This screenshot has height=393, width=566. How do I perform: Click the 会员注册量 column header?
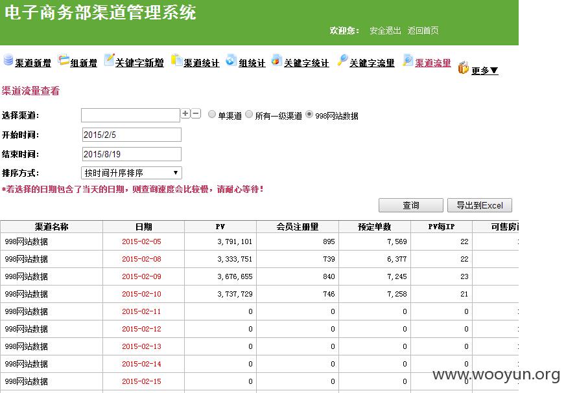pyautogui.click(x=298, y=227)
